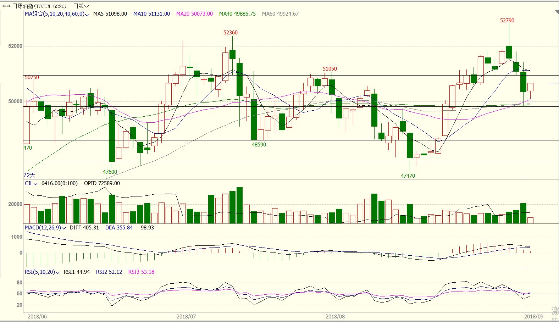Select the 52360 peak price label

pyautogui.click(x=230, y=33)
